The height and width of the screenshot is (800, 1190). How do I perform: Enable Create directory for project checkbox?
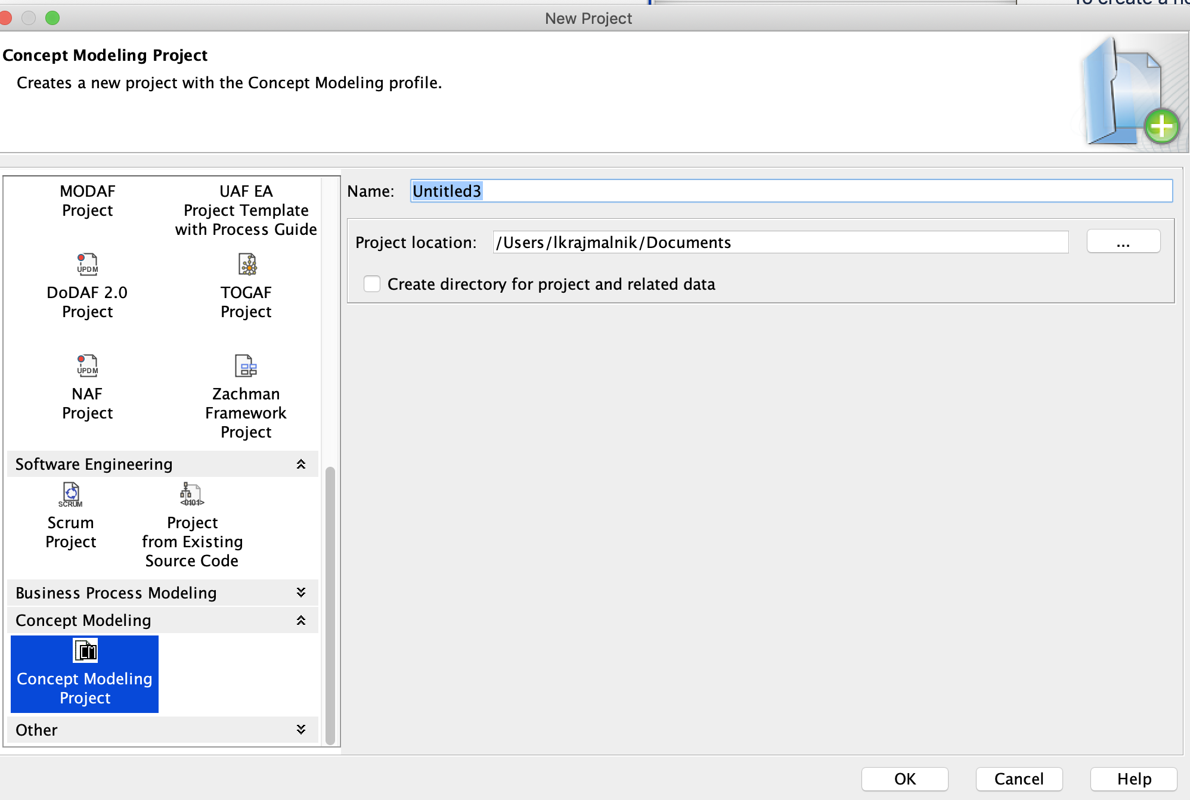pyautogui.click(x=372, y=284)
